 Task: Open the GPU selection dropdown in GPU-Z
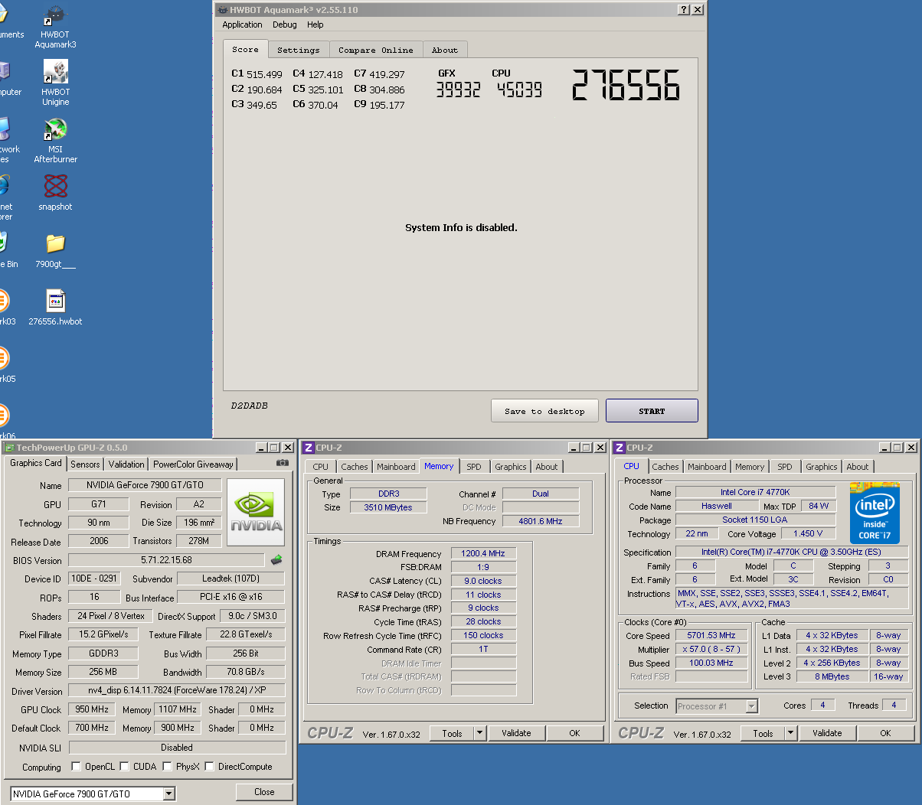pyautogui.click(x=169, y=794)
